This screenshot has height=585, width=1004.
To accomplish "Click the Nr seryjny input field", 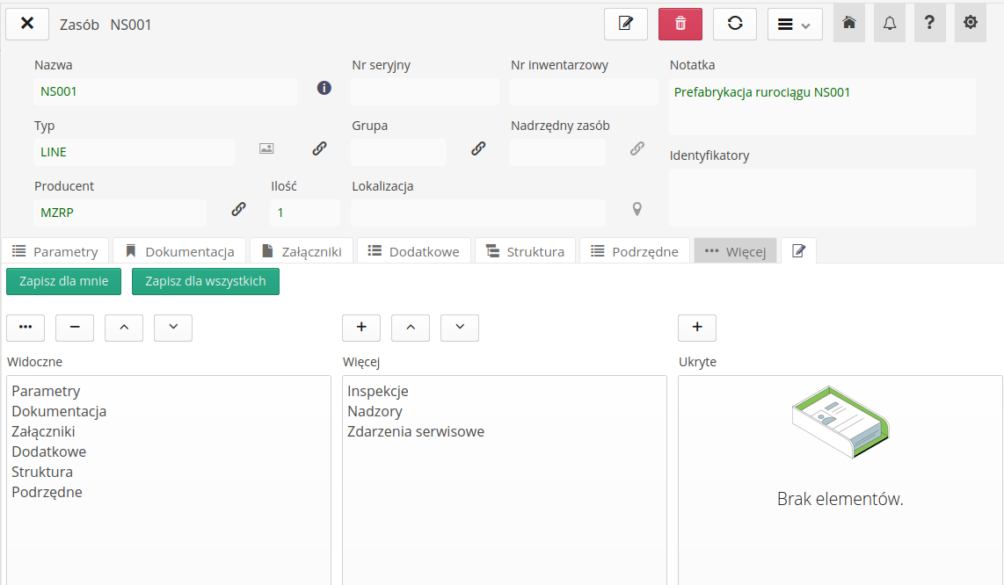I will (425, 91).
